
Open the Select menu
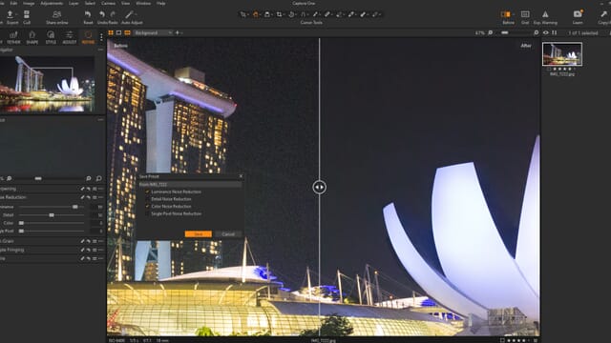[90, 3]
